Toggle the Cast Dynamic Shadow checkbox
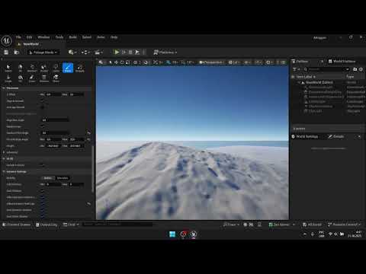366x274 pixels. point(43,210)
